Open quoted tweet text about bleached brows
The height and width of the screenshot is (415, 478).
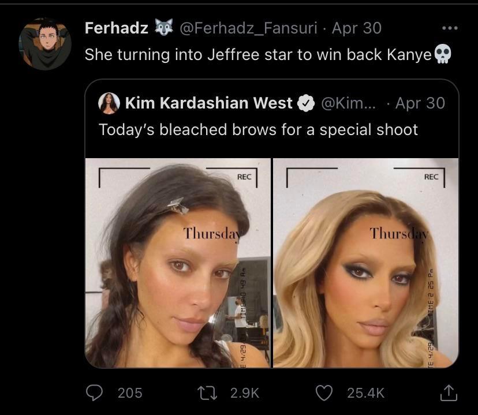pos(258,129)
